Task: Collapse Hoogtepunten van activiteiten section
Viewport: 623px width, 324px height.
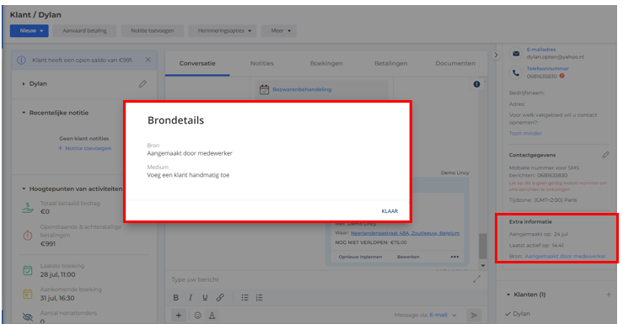Action: [x=24, y=189]
